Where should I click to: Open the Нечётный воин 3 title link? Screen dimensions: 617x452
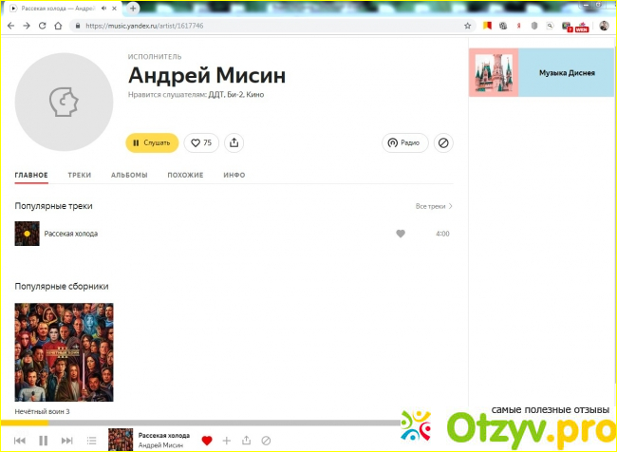[42, 411]
